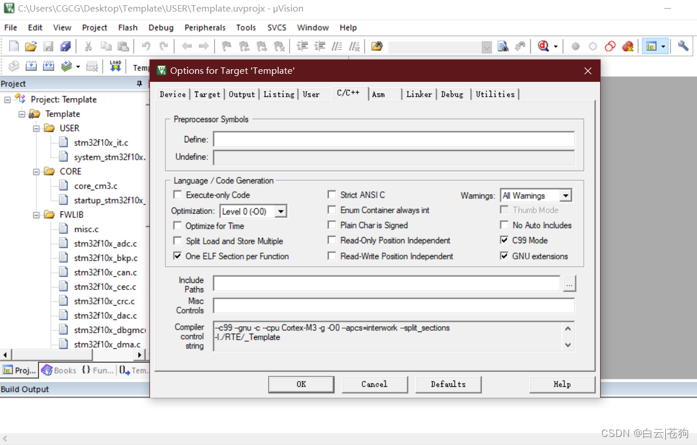Viewport: 697px width, 445px height.
Task: Click the Include Paths browse button
Action: point(569,284)
